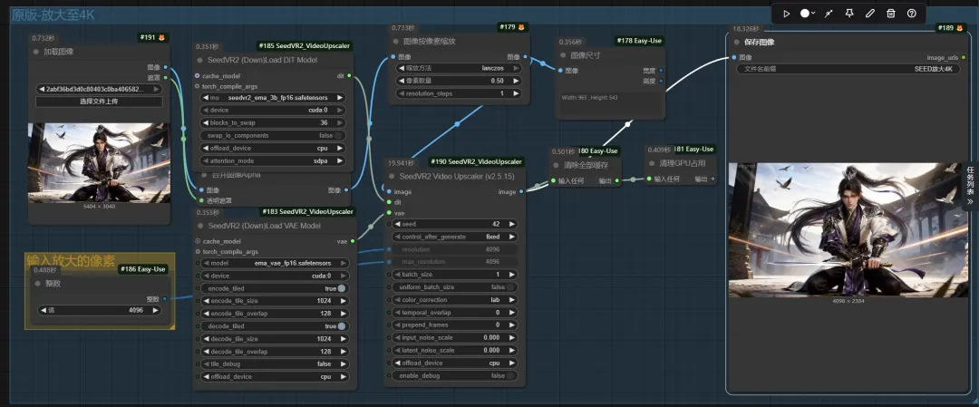The image size is (979, 407).
Task: Collapse the 保存图像 node dot
Action: [x=737, y=42]
